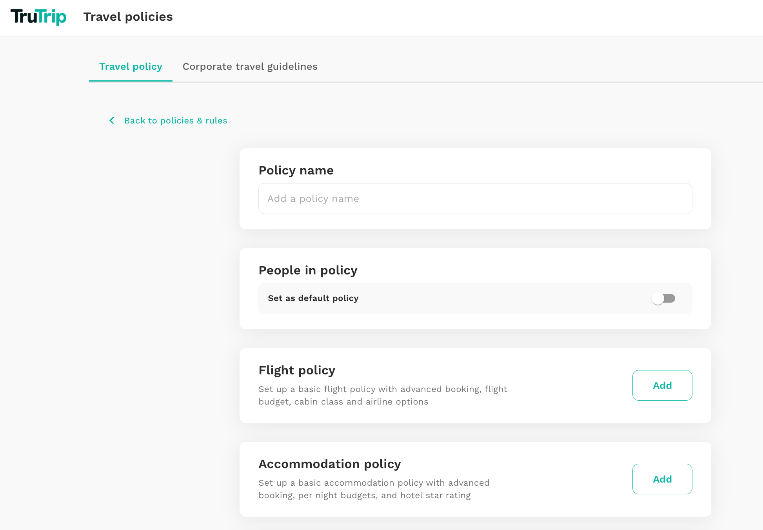Click the flight policy description text
The height and width of the screenshot is (530, 763).
(383, 395)
